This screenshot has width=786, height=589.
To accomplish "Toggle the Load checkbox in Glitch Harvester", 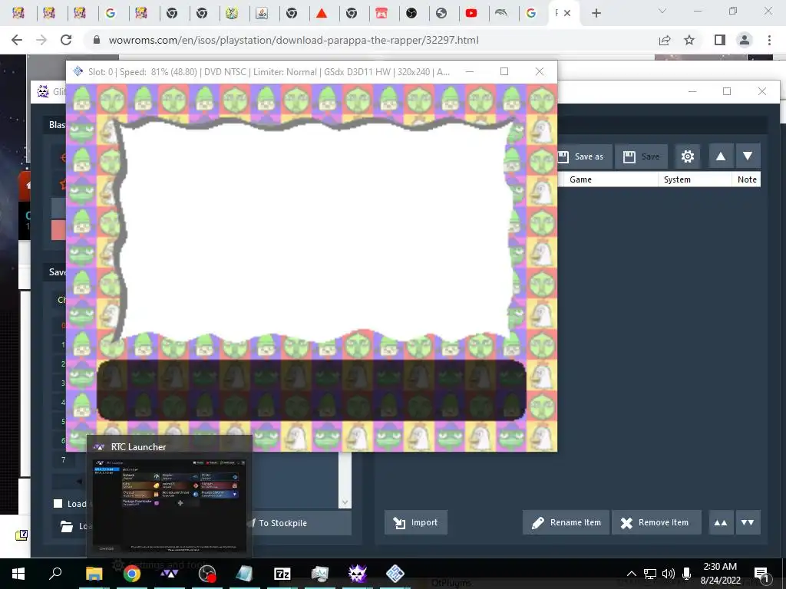I will point(58,503).
